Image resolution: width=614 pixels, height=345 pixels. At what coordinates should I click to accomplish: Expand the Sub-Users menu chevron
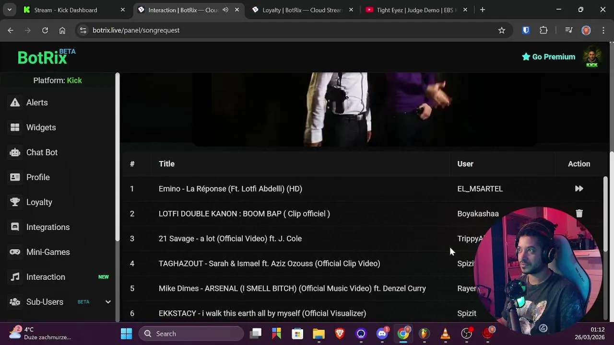pos(108,302)
